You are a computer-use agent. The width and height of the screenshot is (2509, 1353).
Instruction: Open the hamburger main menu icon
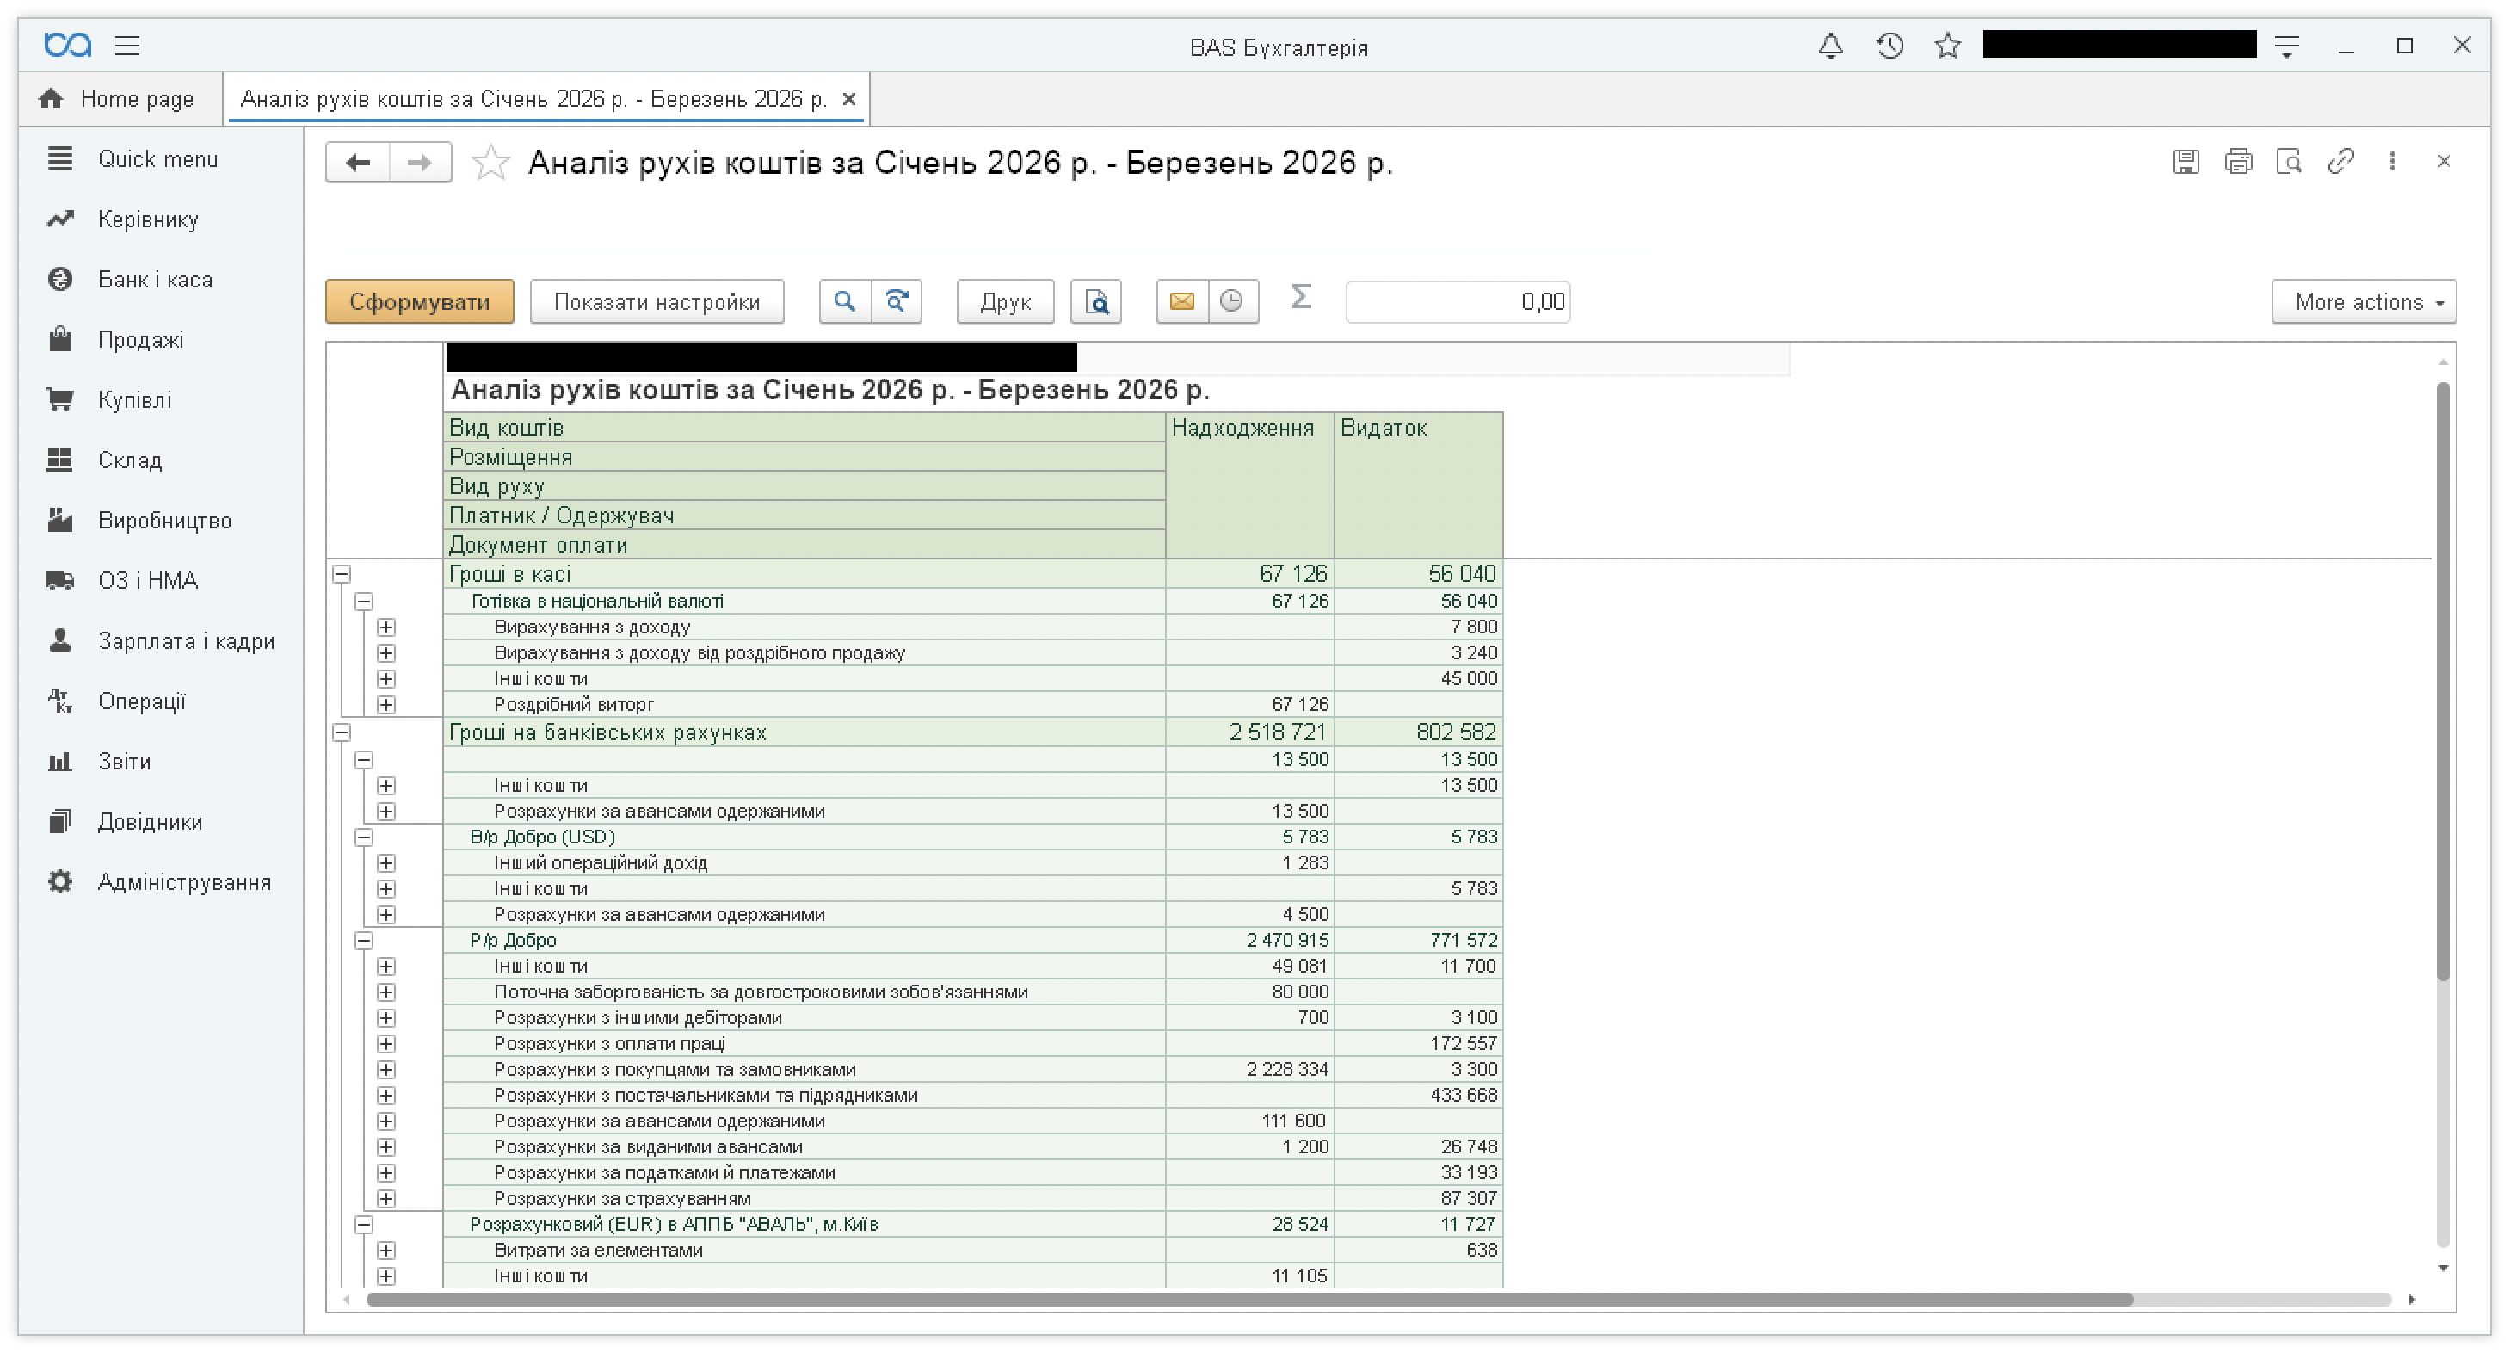point(127,46)
